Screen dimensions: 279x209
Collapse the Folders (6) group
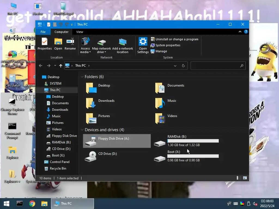click(x=82, y=76)
